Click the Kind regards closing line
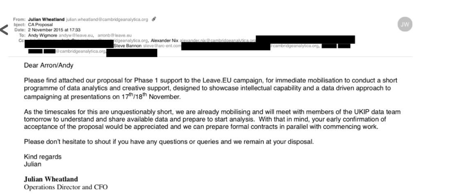This screenshot has height=195, width=460. tap(43, 156)
